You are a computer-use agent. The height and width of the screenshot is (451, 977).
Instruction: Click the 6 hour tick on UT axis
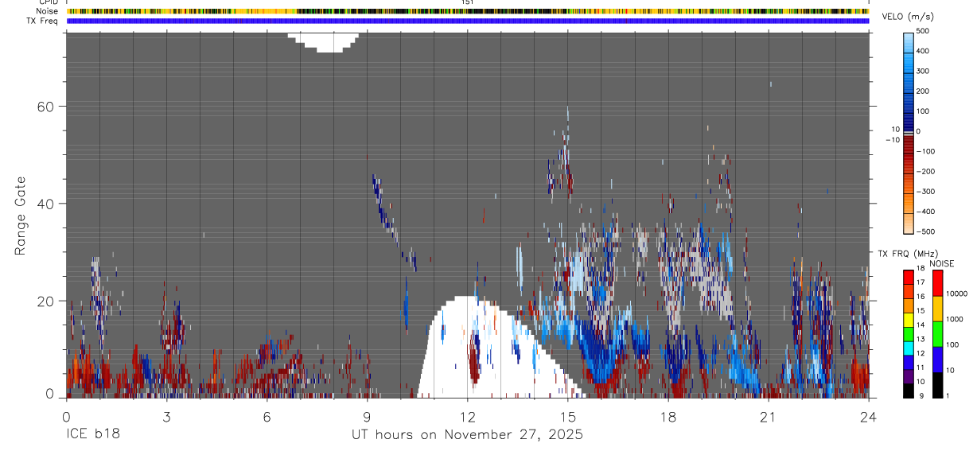coord(267,417)
